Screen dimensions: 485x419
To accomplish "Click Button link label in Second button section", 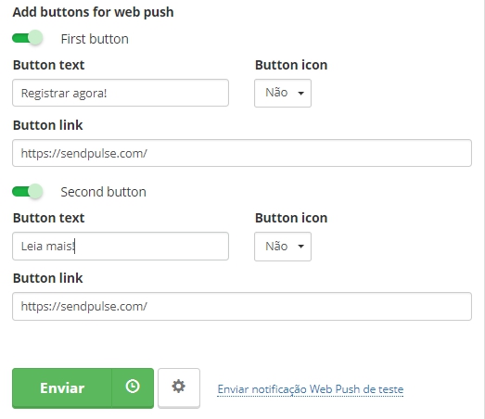I will 47,278.
